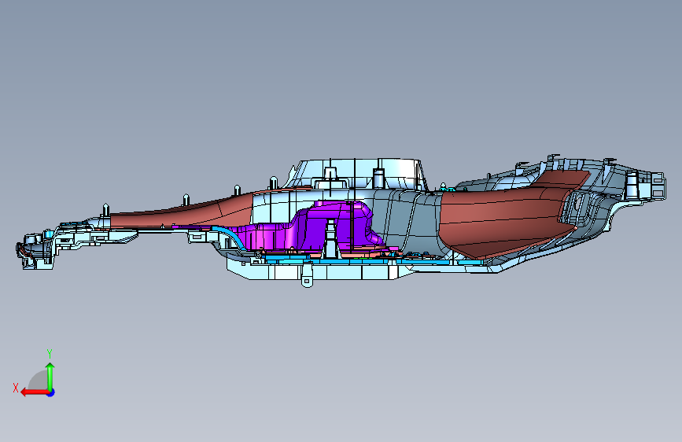Click the gray XY plane quadrant on triad
This screenshot has height=442, width=682.
pyautogui.click(x=39, y=381)
